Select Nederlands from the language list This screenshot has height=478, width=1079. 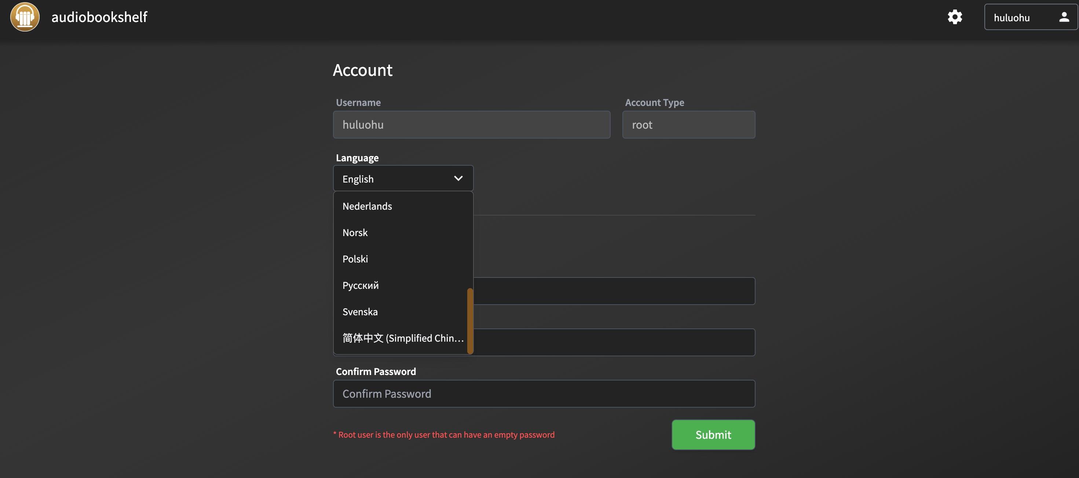367,206
